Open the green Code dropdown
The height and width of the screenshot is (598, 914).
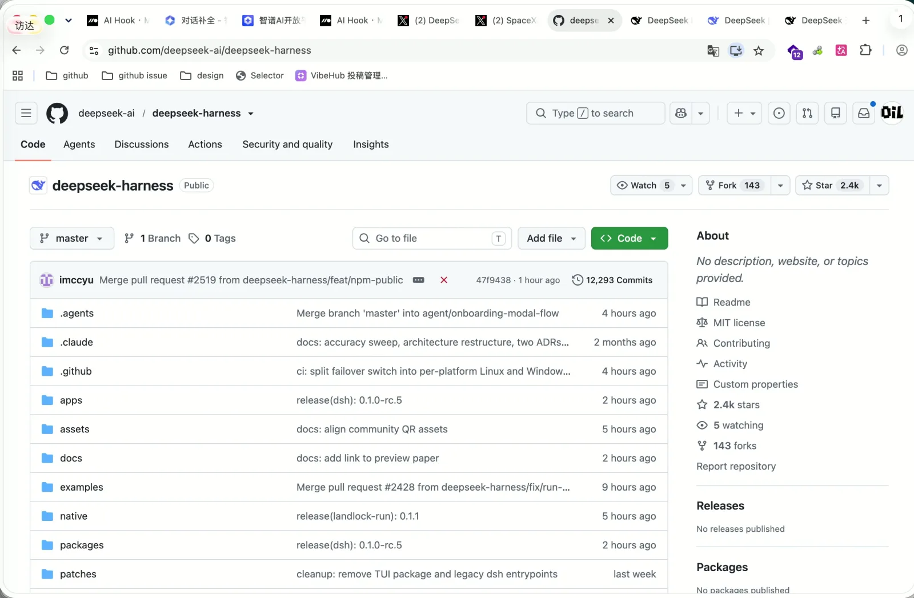pos(630,238)
